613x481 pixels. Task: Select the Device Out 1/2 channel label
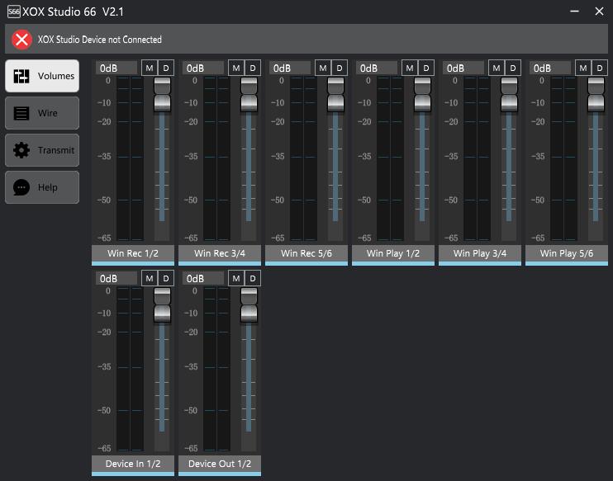(x=220, y=464)
